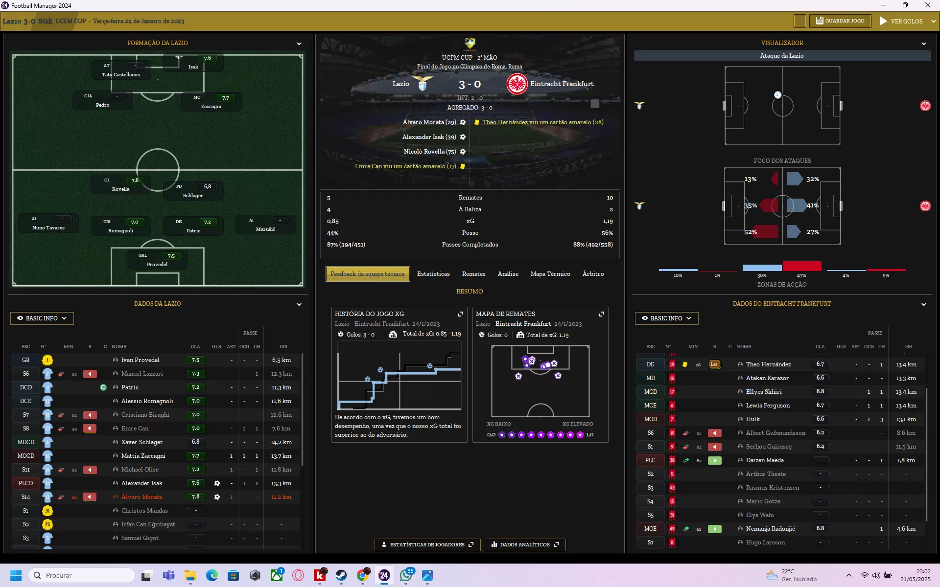Select the Feedback da equipa técnica tab
This screenshot has height=587, width=940.
pos(368,274)
